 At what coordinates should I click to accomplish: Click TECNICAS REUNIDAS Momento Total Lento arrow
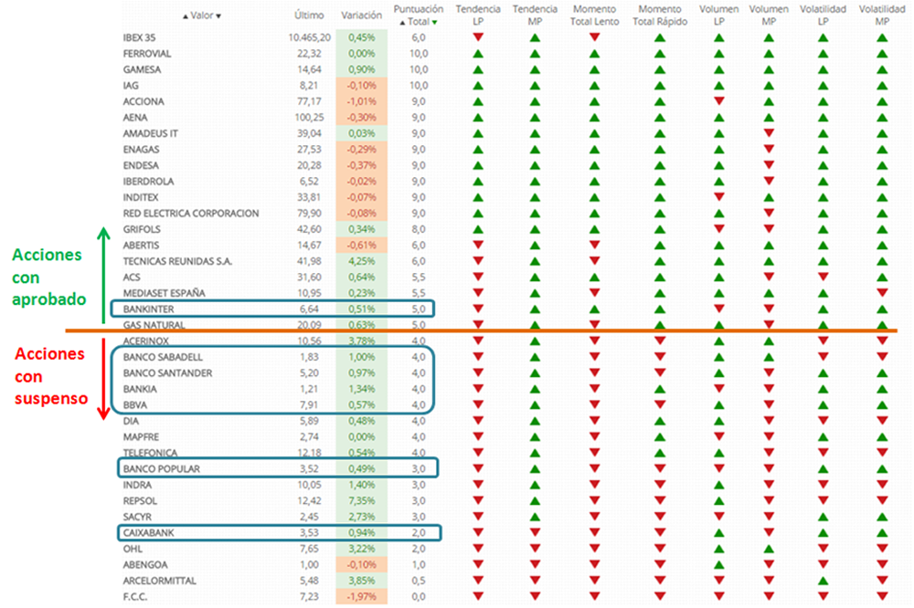594,261
